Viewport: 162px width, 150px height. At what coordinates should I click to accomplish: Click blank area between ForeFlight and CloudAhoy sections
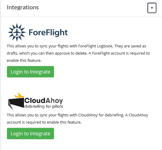tap(81, 85)
